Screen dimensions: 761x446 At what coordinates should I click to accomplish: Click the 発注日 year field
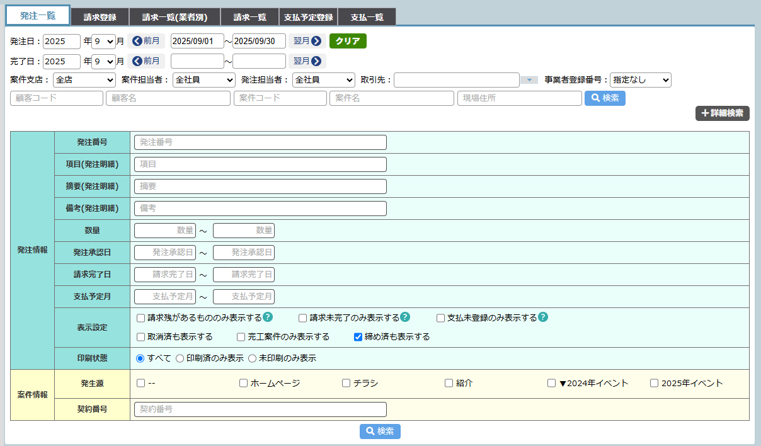62,42
